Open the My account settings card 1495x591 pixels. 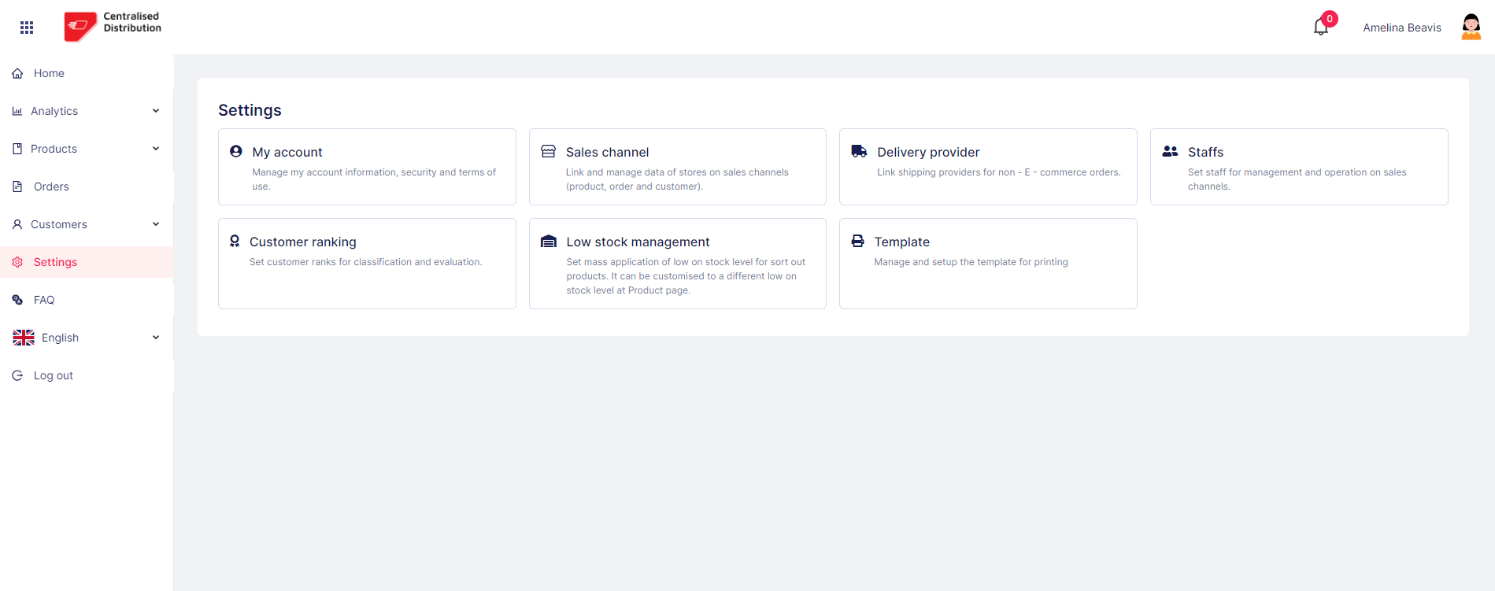(x=367, y=167)
